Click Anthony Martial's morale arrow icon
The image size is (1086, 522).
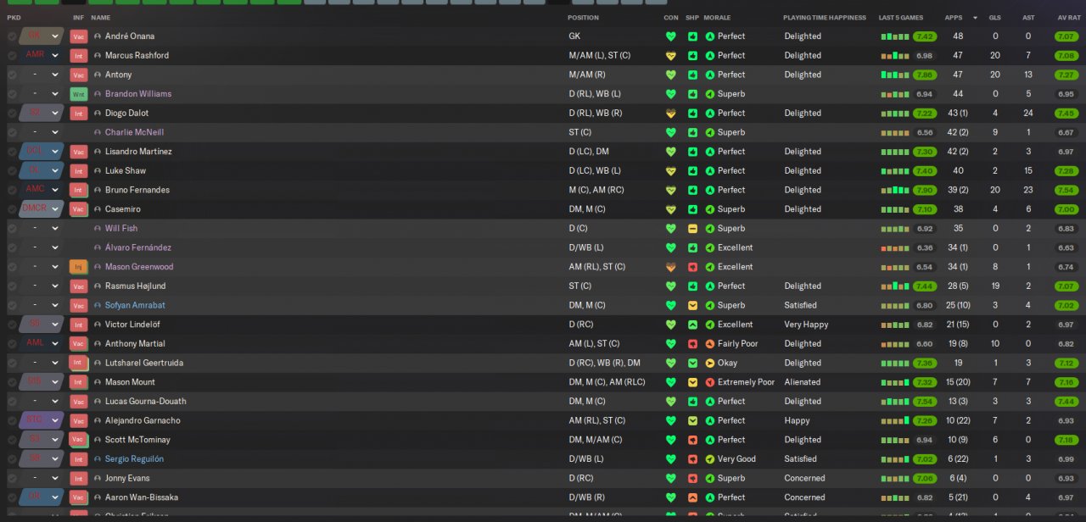coord(710,344)
